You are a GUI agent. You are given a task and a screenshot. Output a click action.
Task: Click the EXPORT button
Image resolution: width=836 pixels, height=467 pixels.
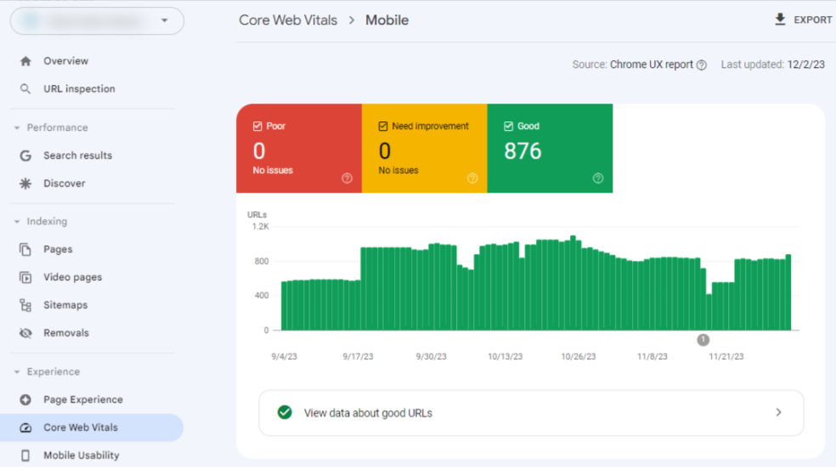(x=803, y=20)
